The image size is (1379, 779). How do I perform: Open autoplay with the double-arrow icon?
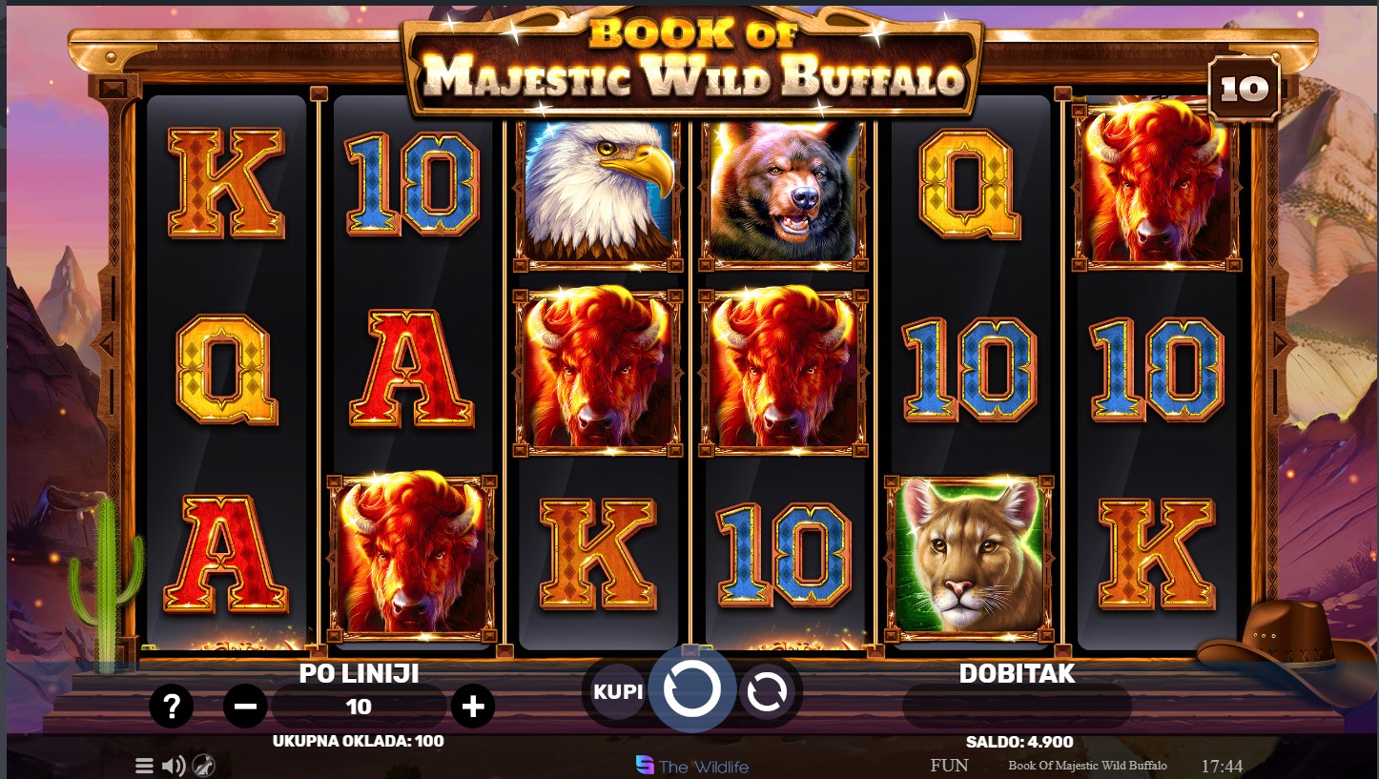766,692
